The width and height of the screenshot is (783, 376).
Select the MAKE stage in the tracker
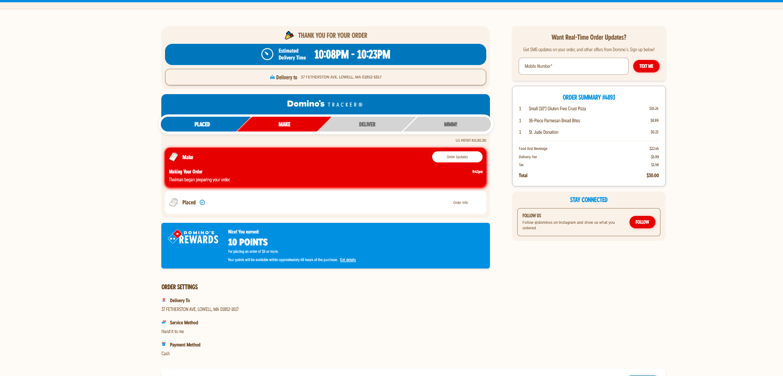tap(284, 124)
